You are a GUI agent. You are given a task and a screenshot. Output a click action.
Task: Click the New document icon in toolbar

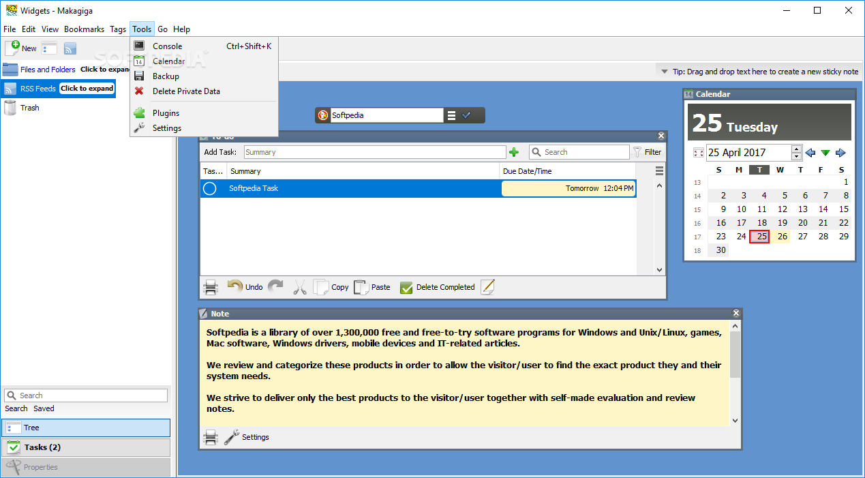click(x=20, y=48)
